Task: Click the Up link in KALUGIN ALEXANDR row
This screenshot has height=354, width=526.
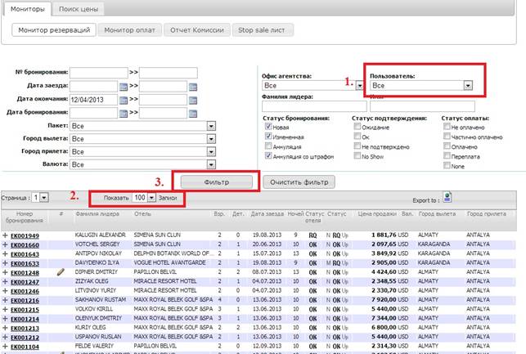Action: [x=344, y=235]
